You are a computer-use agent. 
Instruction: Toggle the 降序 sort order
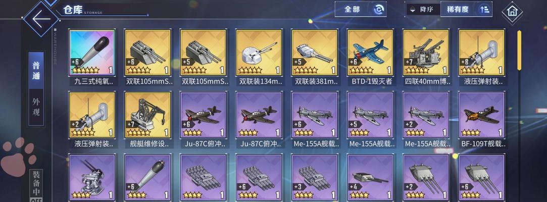423,10
